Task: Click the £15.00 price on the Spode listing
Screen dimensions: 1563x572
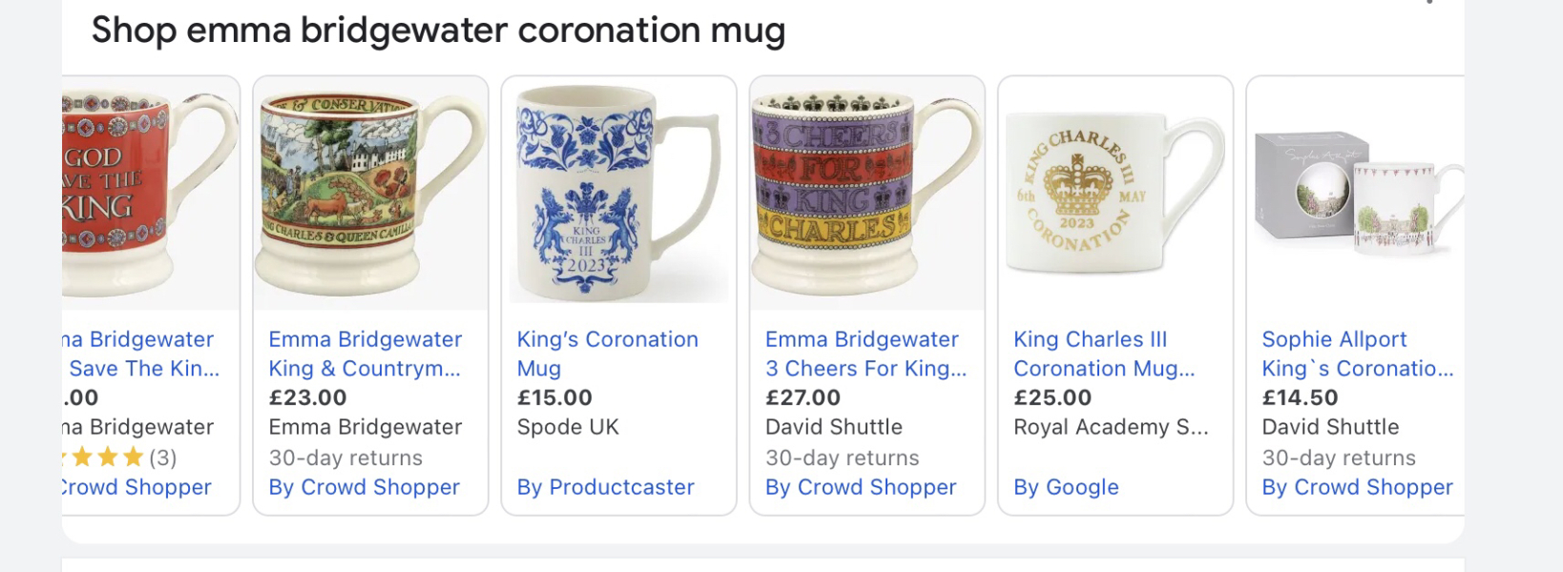Action: [554, 398]
